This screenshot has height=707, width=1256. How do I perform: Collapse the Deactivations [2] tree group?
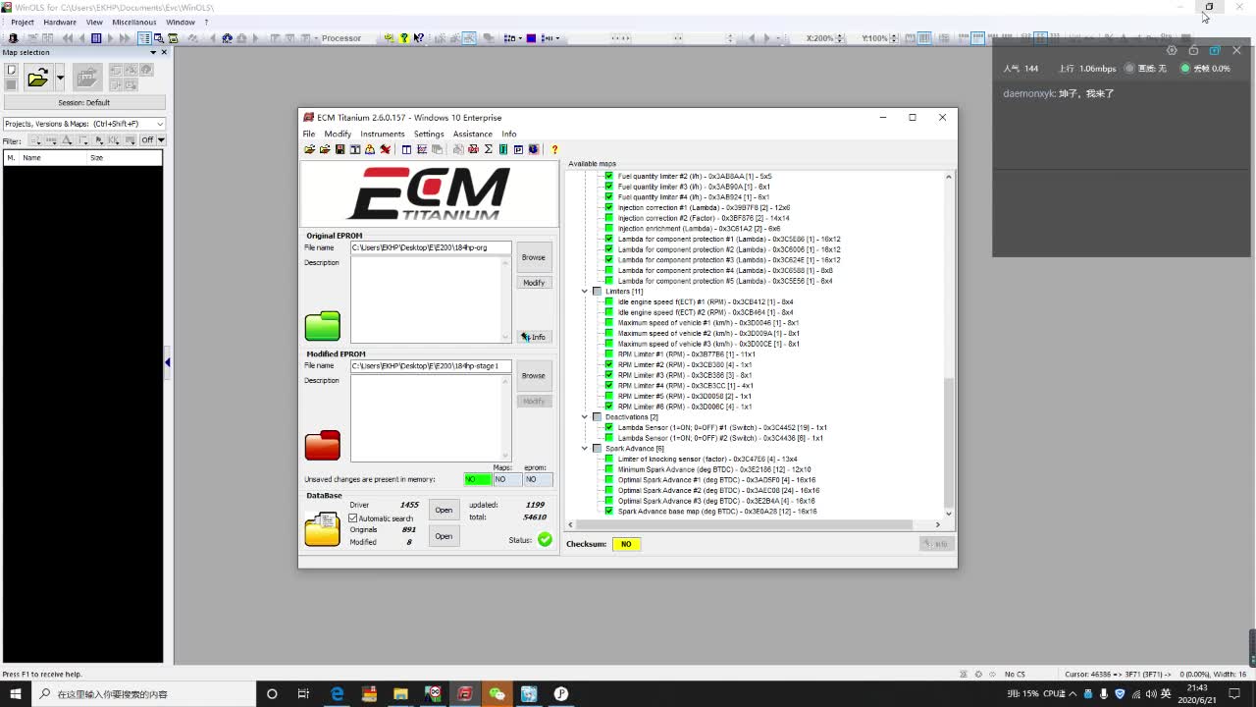585,417
